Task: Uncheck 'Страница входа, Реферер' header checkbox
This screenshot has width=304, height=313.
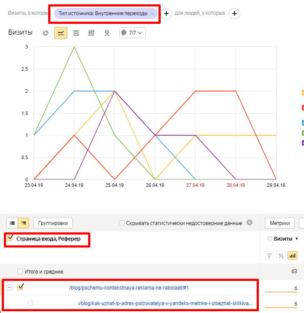Action: 10,238
